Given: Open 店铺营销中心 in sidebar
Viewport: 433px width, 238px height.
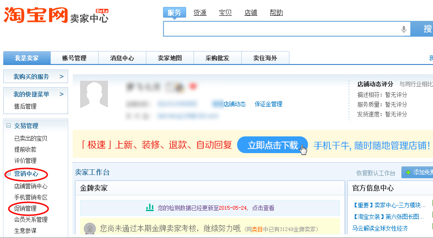Looking at the screenshot, I should pos(31,186).
